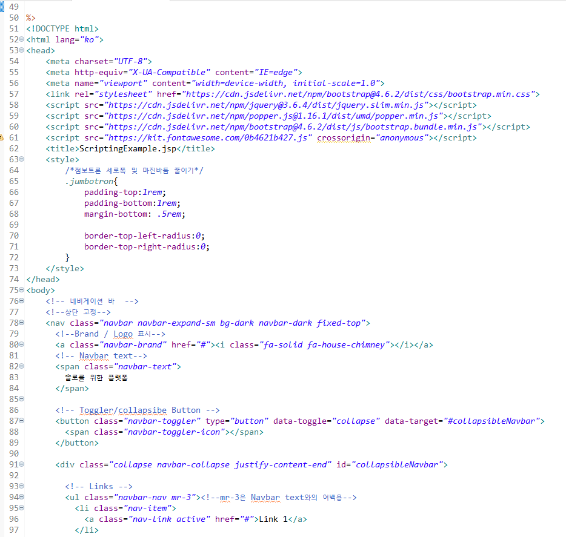This screenshot has width=566, height=537.
Task: Click the charset "UTF-8" value
Action: (x=130, y=61)
